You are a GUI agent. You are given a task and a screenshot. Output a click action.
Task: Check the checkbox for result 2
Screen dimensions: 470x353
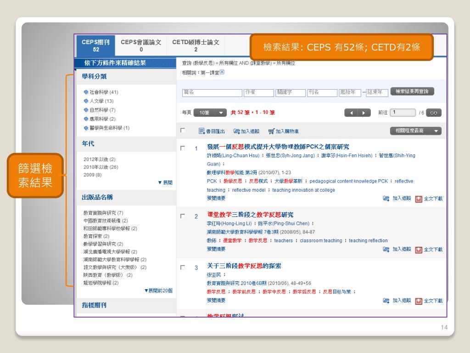click(183, 216)
